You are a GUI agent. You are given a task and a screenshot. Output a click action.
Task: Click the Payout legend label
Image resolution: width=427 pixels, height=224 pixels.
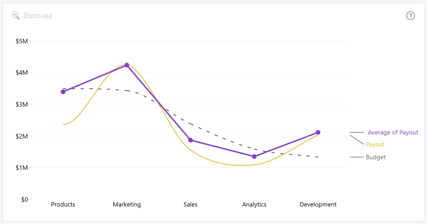coord(375,145)
